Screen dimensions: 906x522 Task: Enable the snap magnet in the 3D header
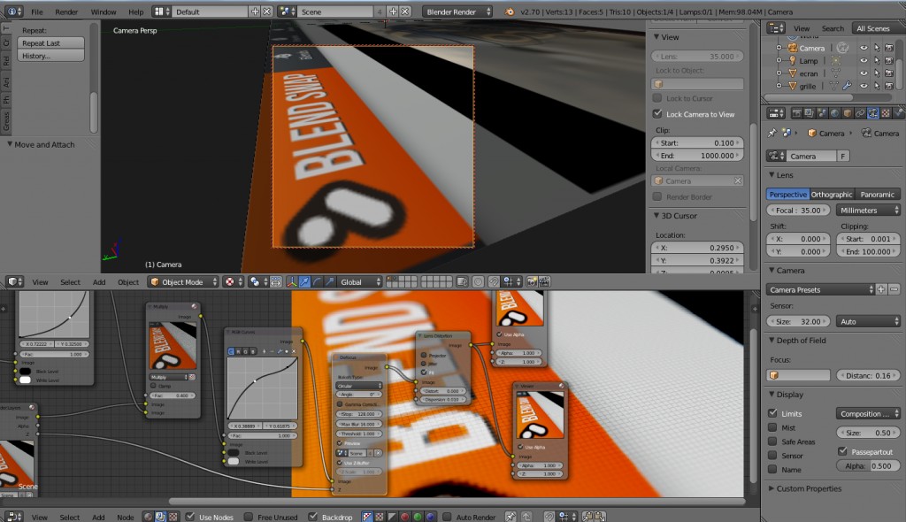[495, 283]
